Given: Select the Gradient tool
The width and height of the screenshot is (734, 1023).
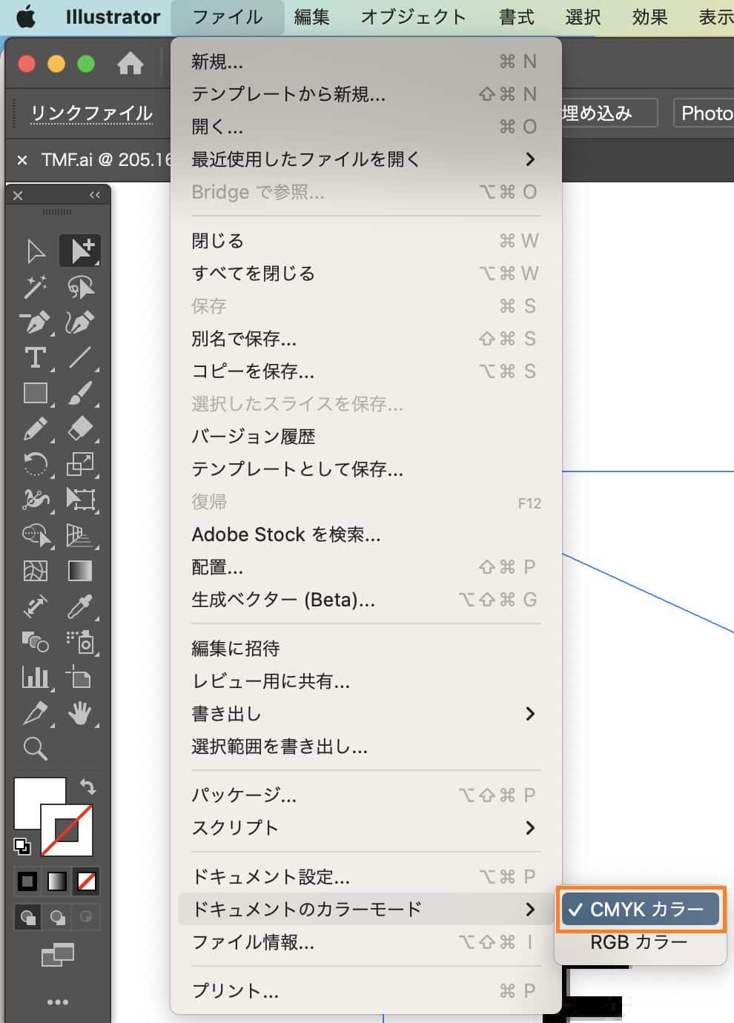Looking at the screenshot, I should tap(80, 571).
